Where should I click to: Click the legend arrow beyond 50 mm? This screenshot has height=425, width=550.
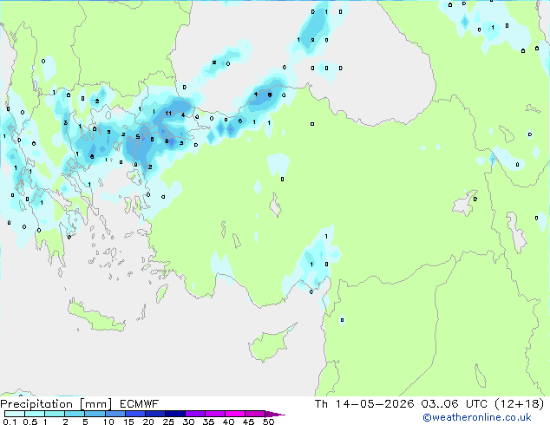pos(275,414)
